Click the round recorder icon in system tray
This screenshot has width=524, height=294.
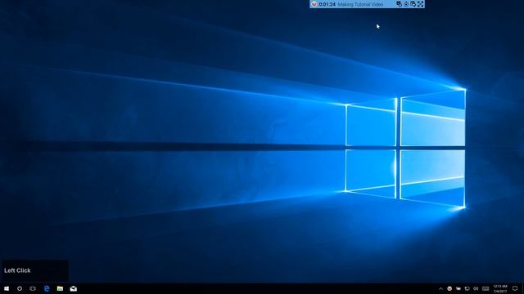[449, 288]
